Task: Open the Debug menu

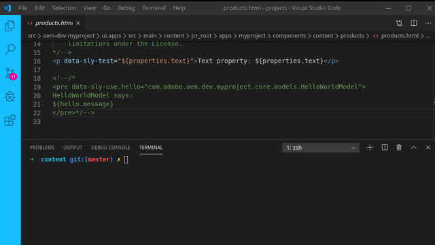Action: click(x=126, y=8)
